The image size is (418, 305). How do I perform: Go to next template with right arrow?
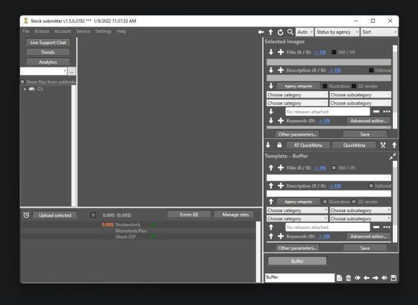(375, 278)
